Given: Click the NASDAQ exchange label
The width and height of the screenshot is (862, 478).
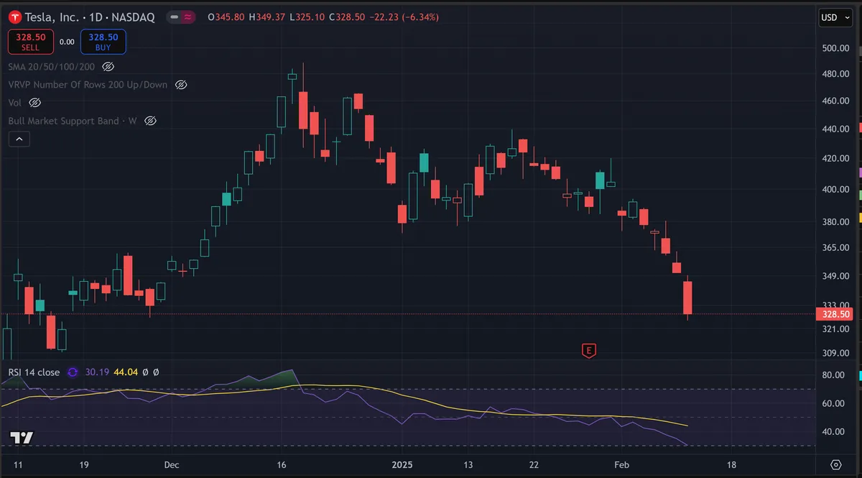Looking at the screenshot, I should [x=132, y=17].
